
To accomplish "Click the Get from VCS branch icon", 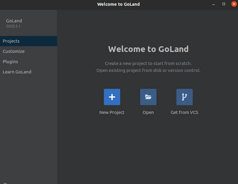I will pyautogui.click(x=185, y=97).
